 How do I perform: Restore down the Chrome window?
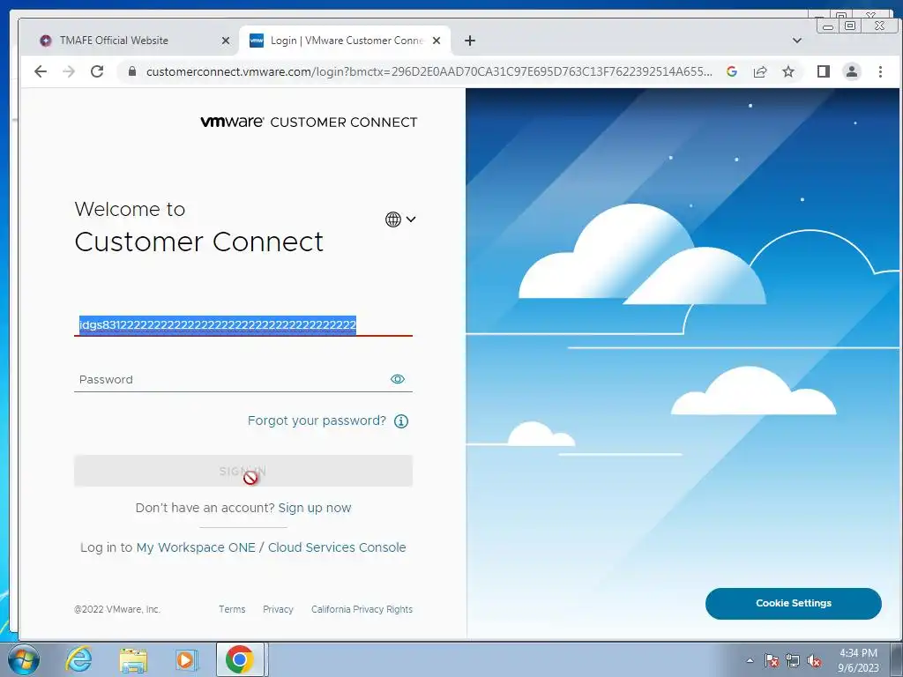click(850, 26)
